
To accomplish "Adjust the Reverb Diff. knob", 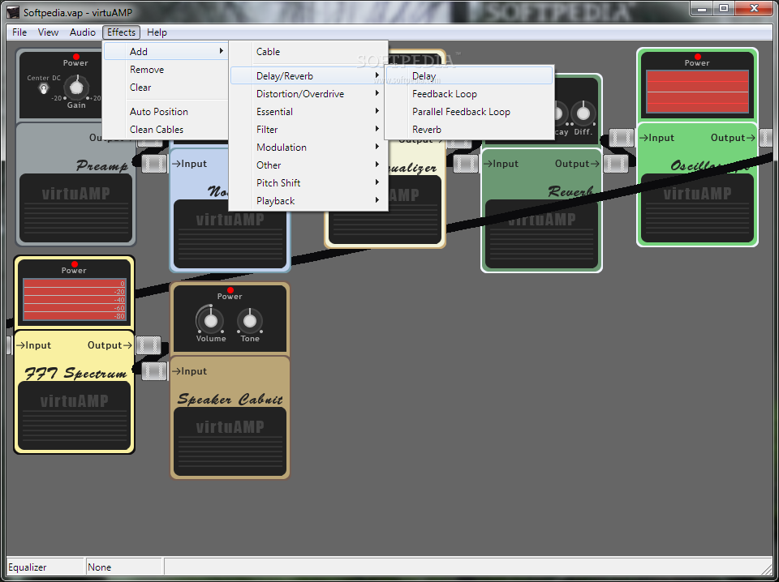I will click(x=583, y=113).
